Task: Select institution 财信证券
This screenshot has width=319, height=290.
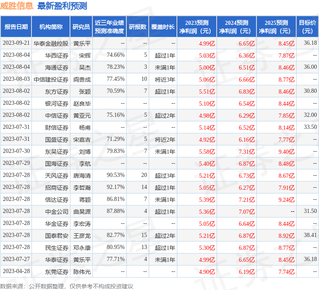Action: point(57,128)
